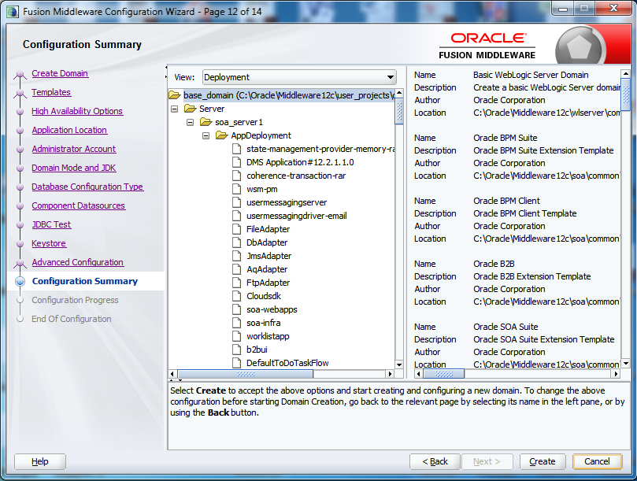Click the file icon beside DMS Application#12.2.1.1.0
The image size is (637, 481).
[x=237, y=162]
